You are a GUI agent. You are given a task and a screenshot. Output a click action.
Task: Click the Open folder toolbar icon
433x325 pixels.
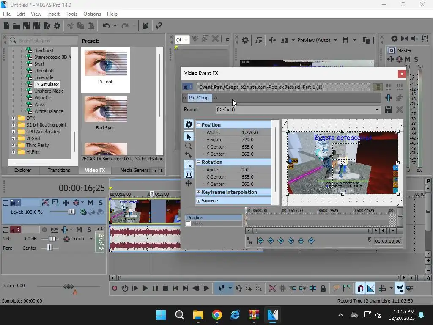point(16,26)
